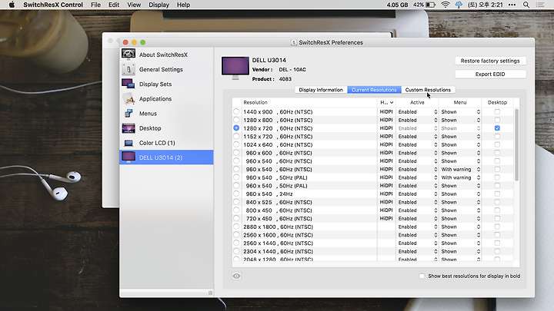Check the Desktop checkbox for 2560 x 1600
This screenshot has height=311, width=554.
click(x=497, y=235)
